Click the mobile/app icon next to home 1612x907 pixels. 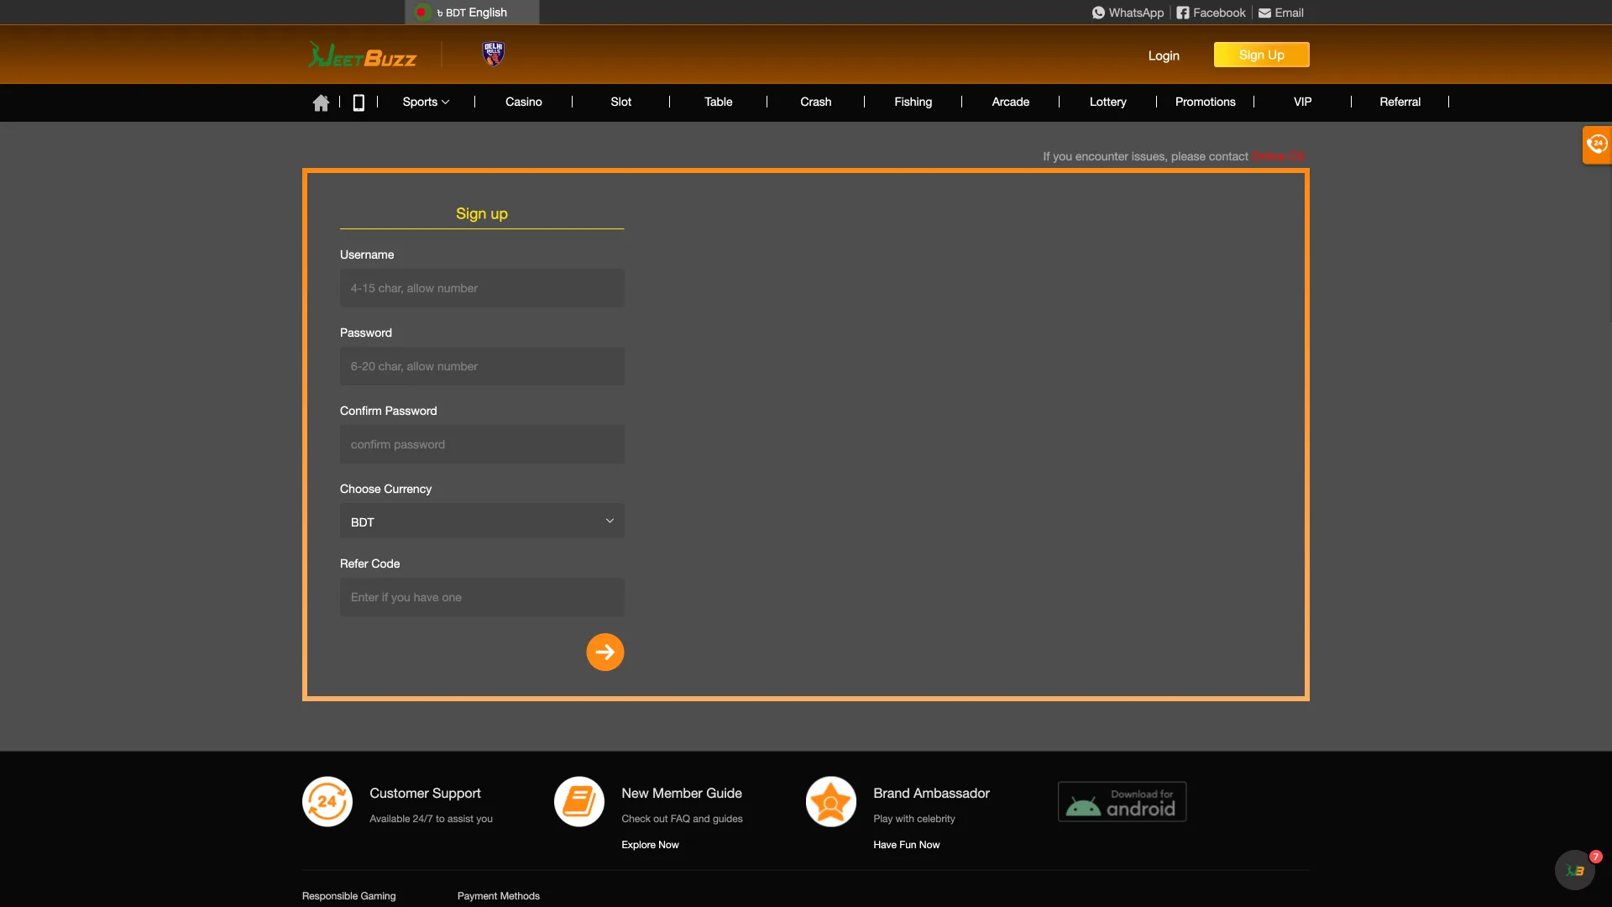(x=359, y=102)
